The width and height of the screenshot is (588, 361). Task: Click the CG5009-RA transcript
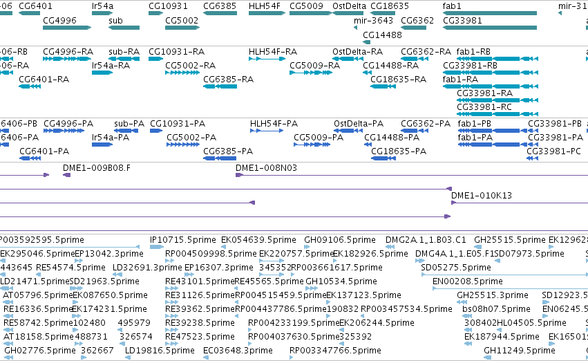coord(311,73)
